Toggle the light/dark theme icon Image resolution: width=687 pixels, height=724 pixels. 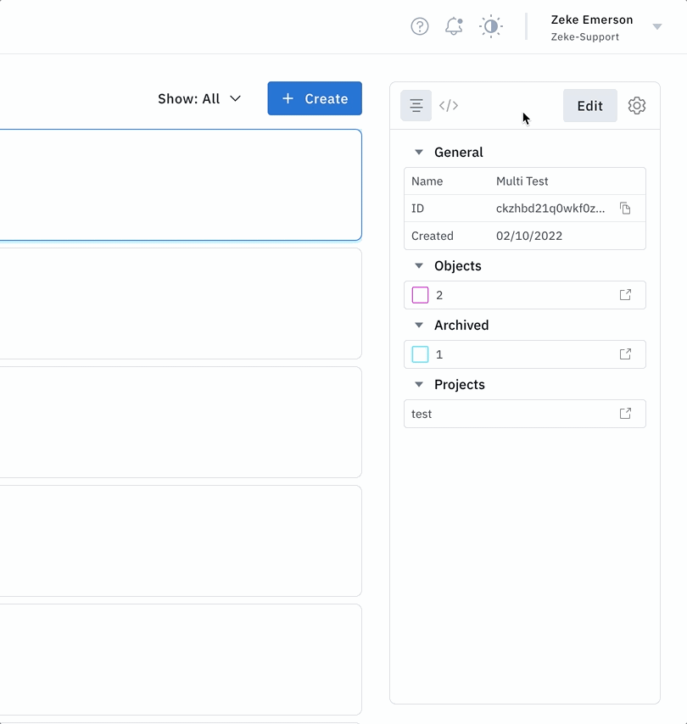pos(490,26)
